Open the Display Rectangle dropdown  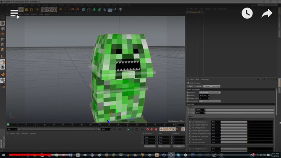(210, 93)
